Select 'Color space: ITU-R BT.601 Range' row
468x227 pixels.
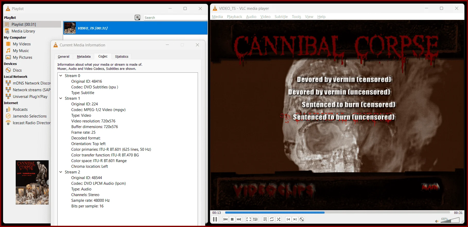tap(99, 161)
